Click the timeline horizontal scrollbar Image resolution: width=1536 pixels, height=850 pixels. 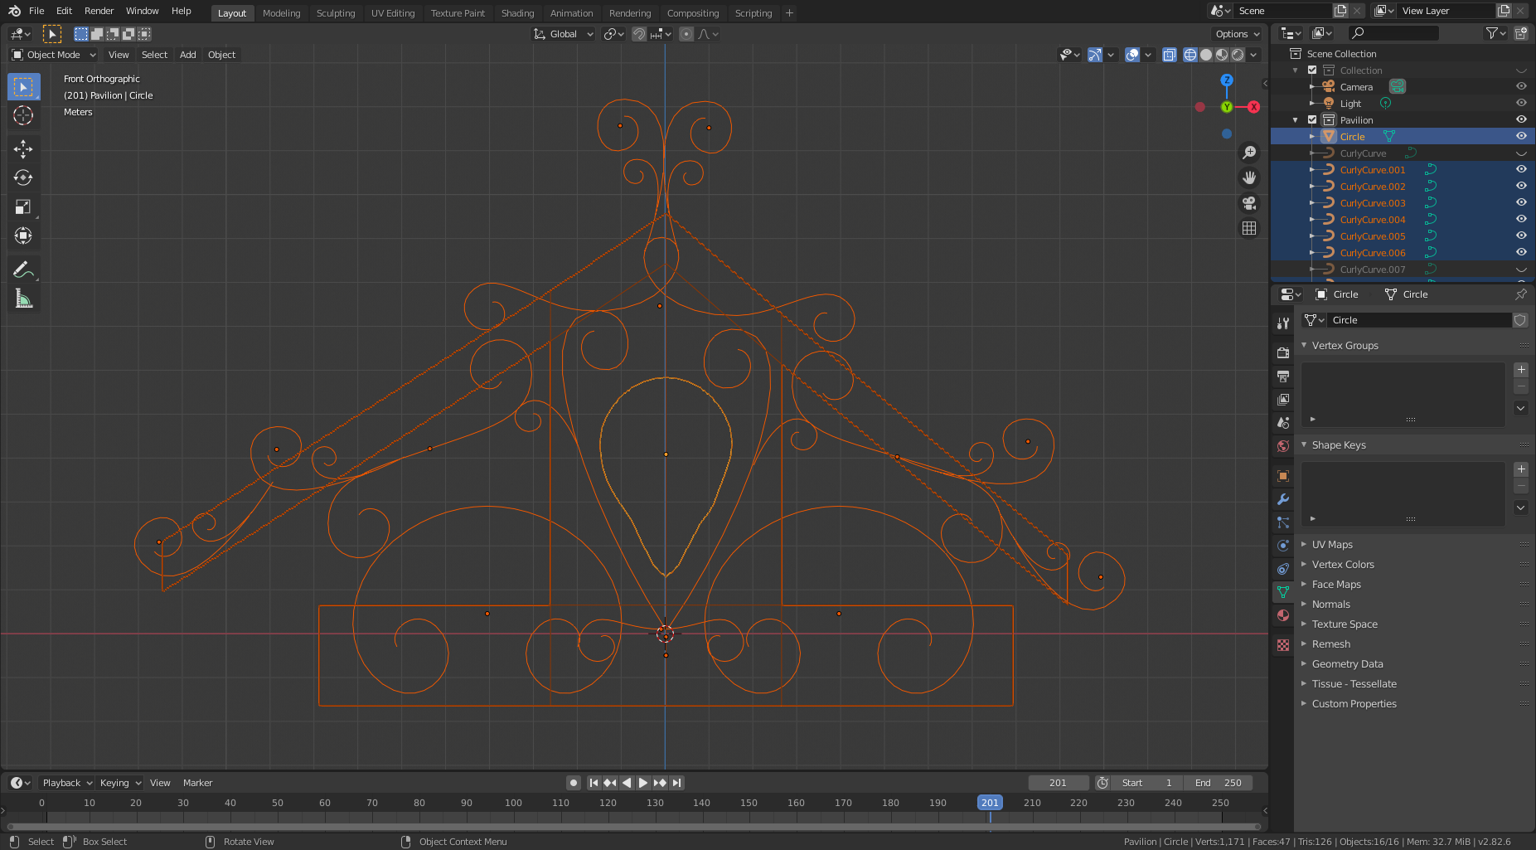tap(633, 827)
